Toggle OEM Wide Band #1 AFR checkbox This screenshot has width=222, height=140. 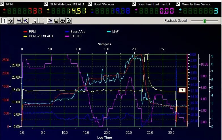tap(46, 4)
